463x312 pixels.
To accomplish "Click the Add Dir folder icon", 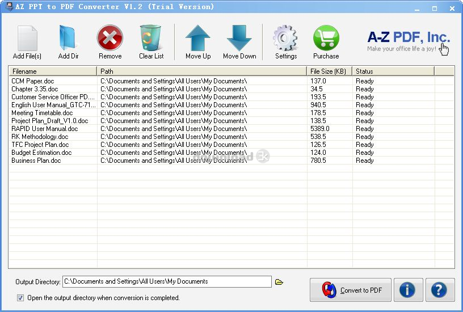I will coord(68,39).
